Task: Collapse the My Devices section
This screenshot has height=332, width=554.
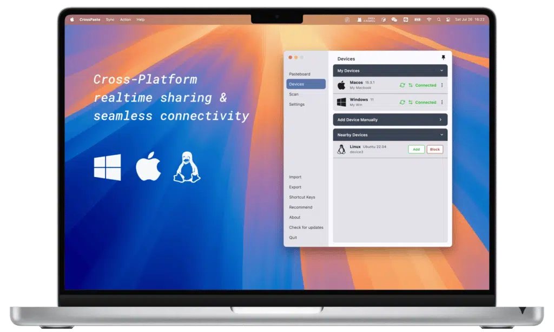Action: (441, 71)
